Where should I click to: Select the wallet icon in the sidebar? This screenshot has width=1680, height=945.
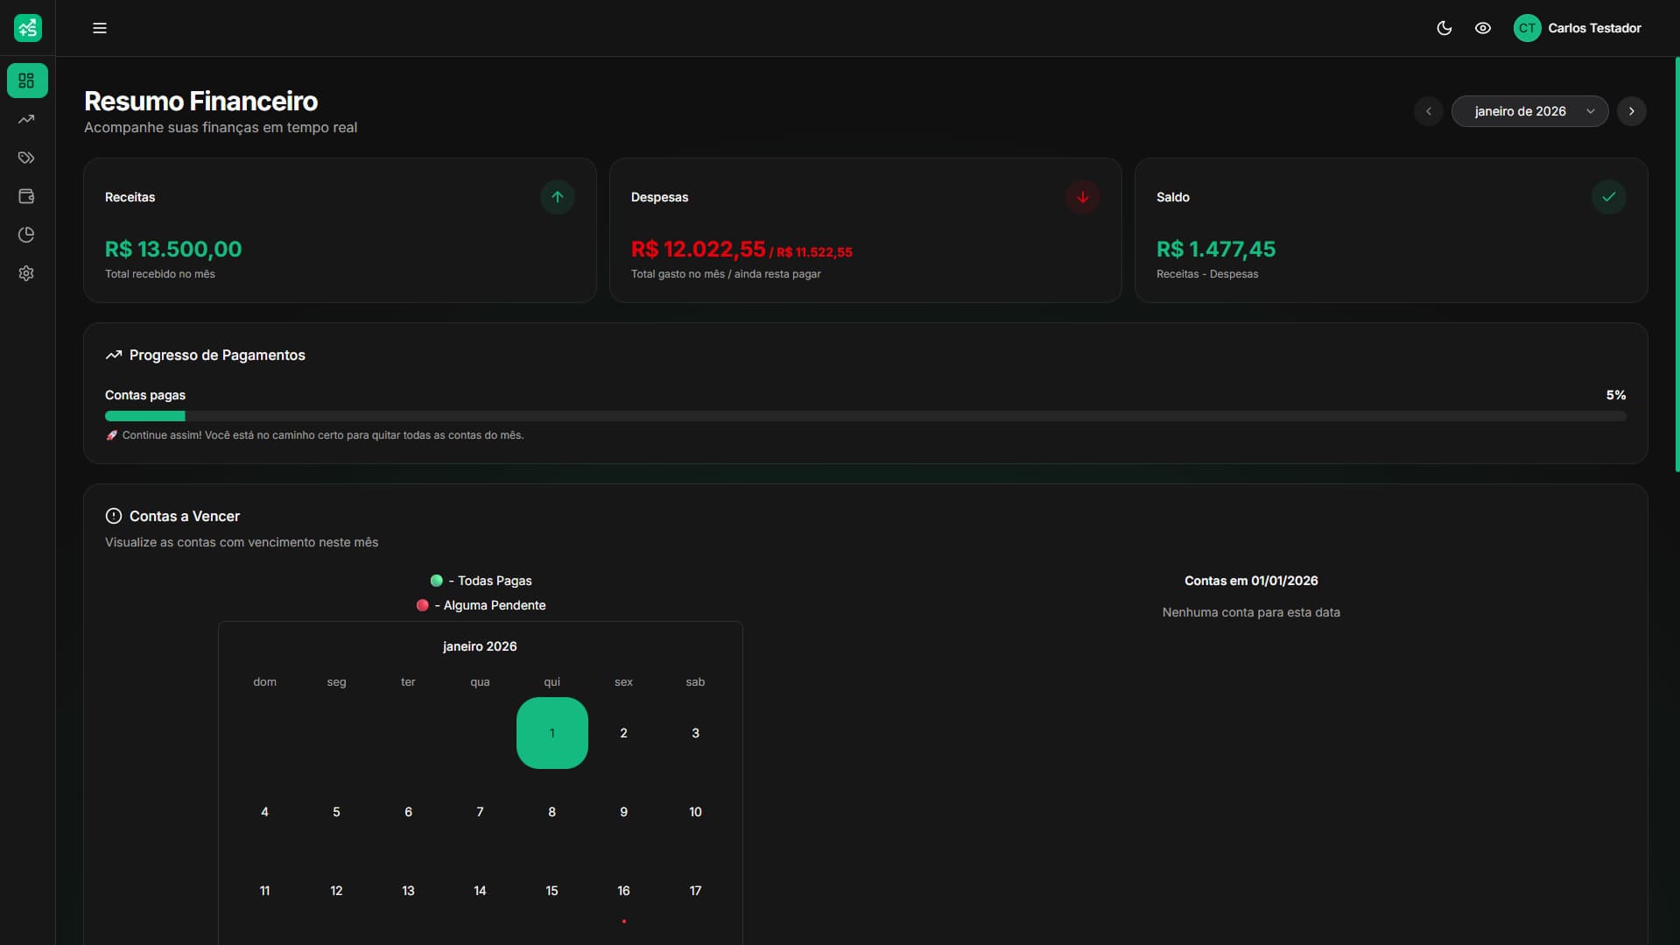click(27, 196)
